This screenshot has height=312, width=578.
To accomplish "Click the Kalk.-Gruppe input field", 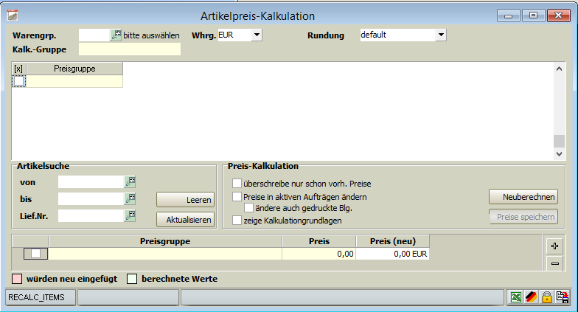I will click(129, 49).
